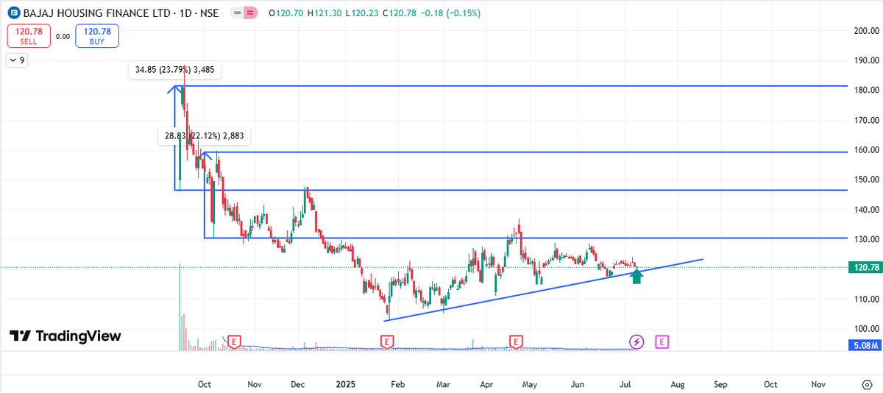Click the Feb label on the time axis

pos(398,384)
